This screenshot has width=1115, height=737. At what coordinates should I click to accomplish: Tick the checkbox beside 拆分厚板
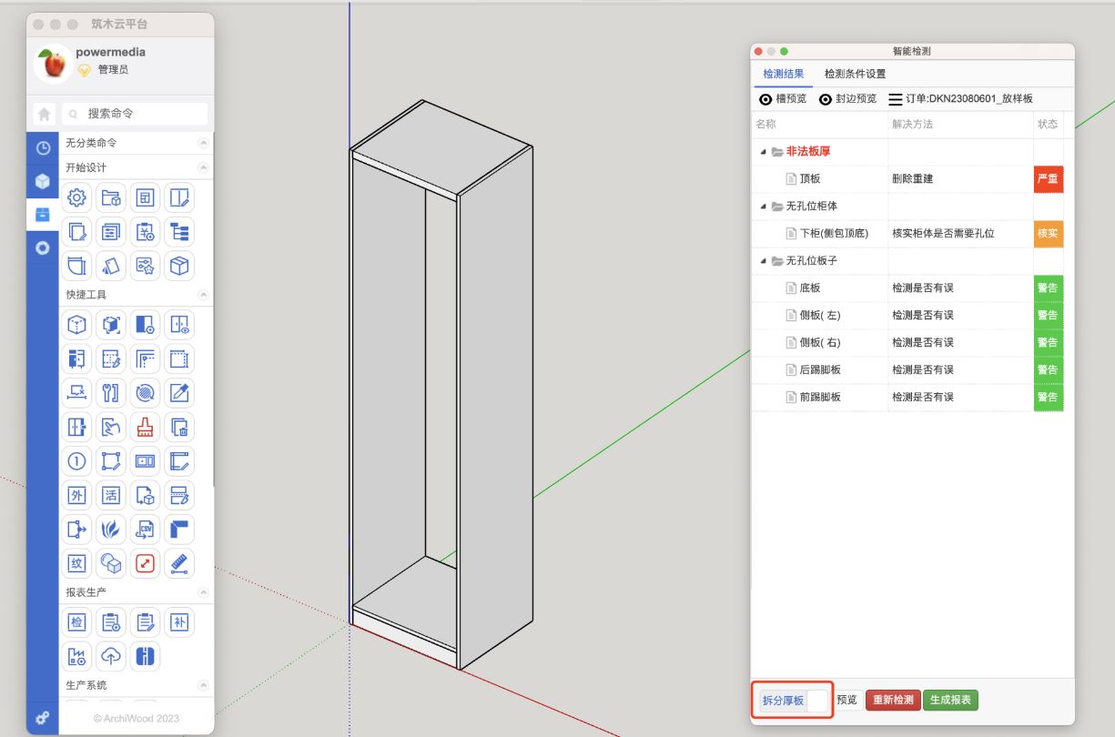[x=817, y=701]
